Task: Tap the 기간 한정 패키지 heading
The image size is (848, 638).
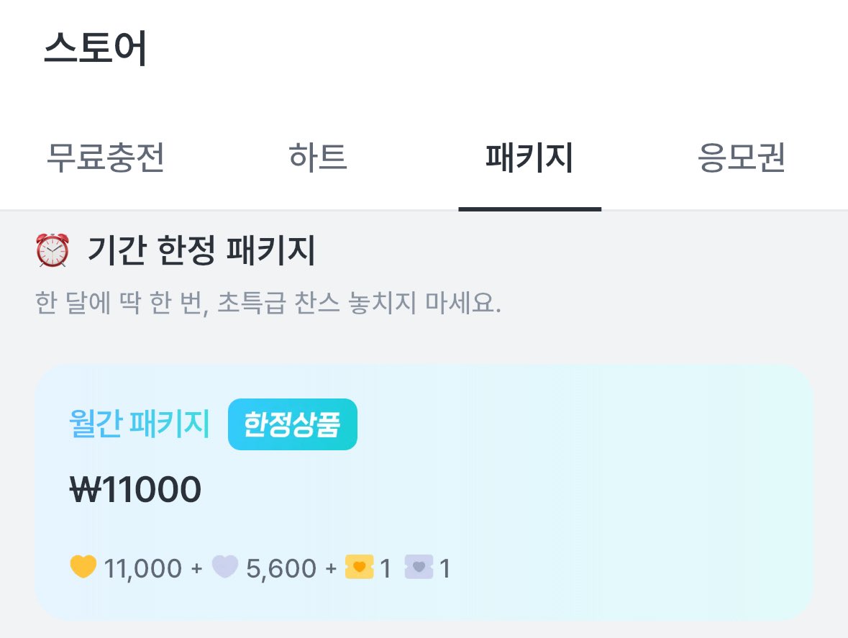Action: 201,251
